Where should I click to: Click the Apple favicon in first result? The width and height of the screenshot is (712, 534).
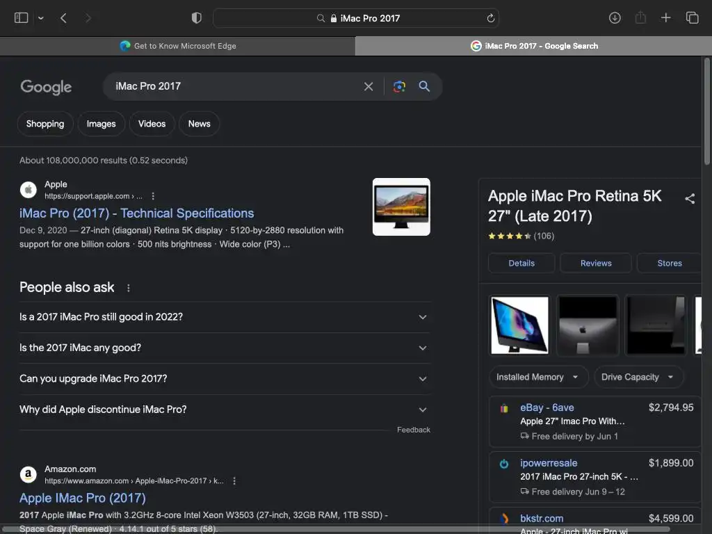(28, 189)
